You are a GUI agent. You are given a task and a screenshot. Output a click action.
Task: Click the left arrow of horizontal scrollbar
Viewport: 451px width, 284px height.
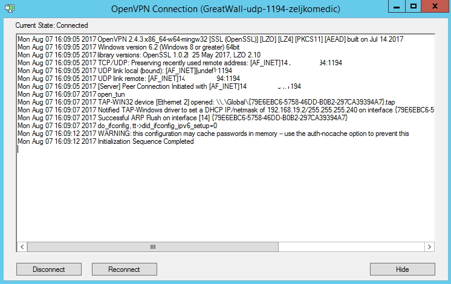point(22,247)
